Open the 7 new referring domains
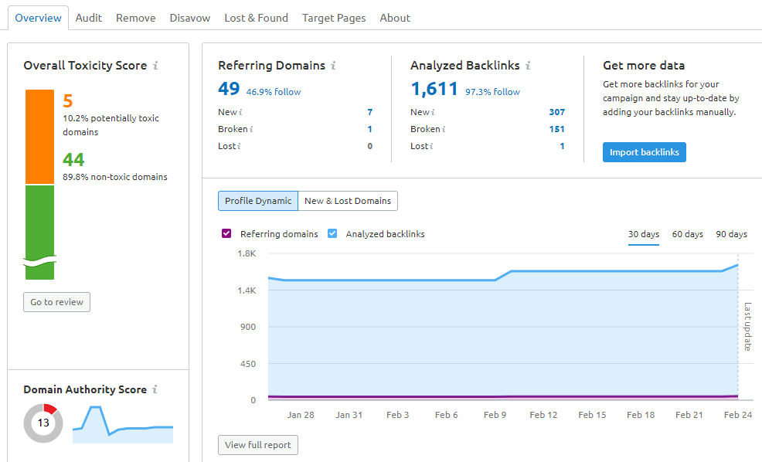 coord(370,112)
